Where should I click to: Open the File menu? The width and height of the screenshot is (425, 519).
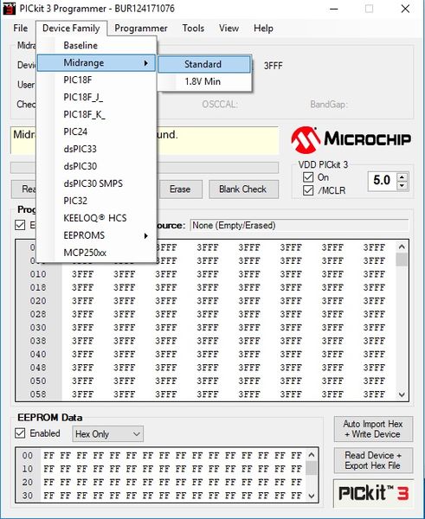21,29
